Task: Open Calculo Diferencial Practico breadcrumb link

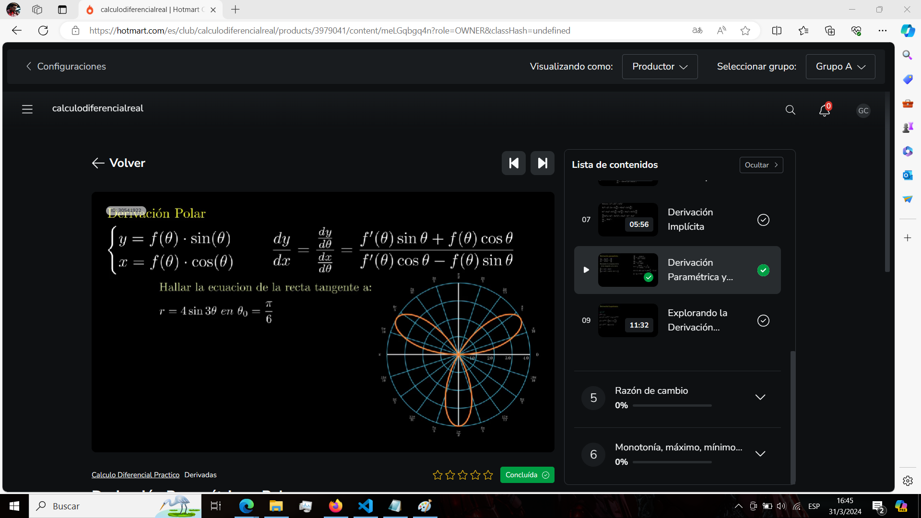Action: click(135, 475)
